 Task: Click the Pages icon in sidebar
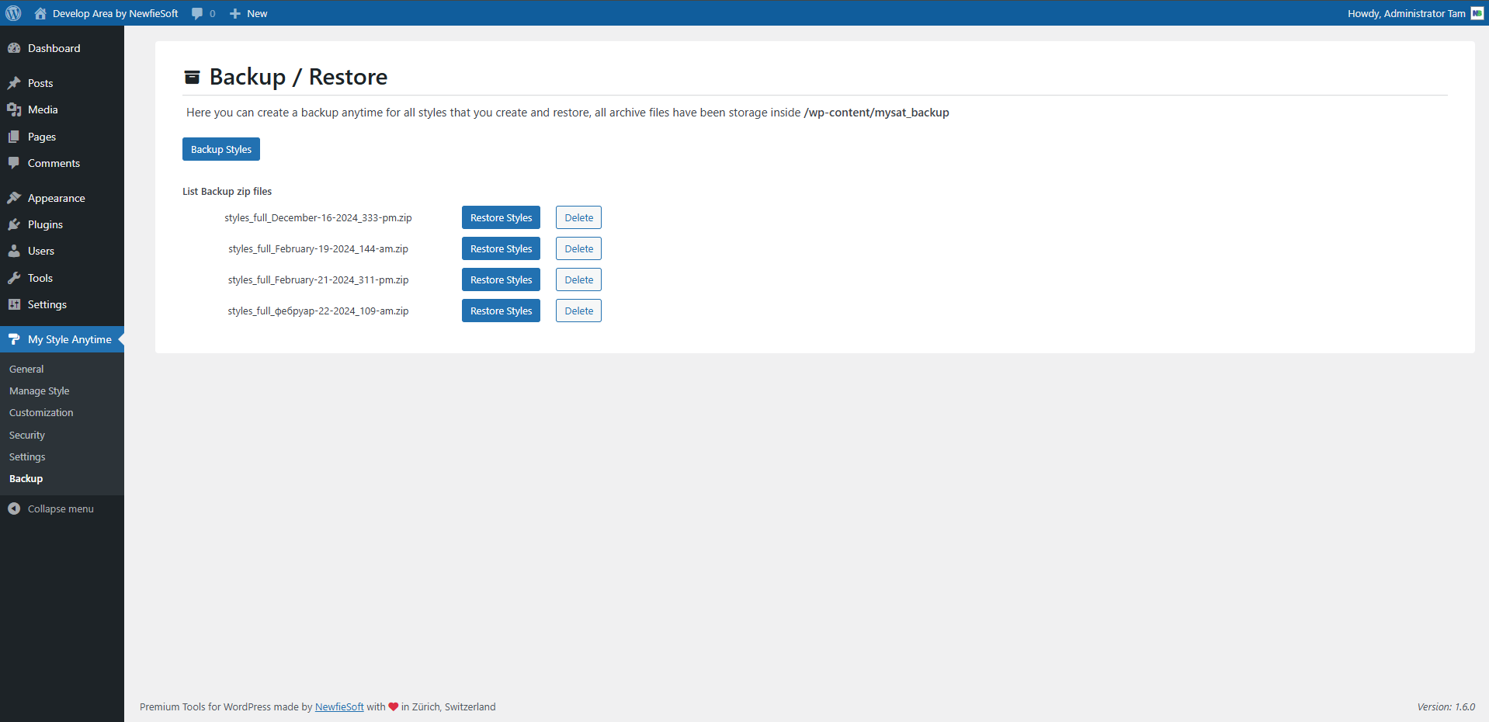click(x=14, y=137)
